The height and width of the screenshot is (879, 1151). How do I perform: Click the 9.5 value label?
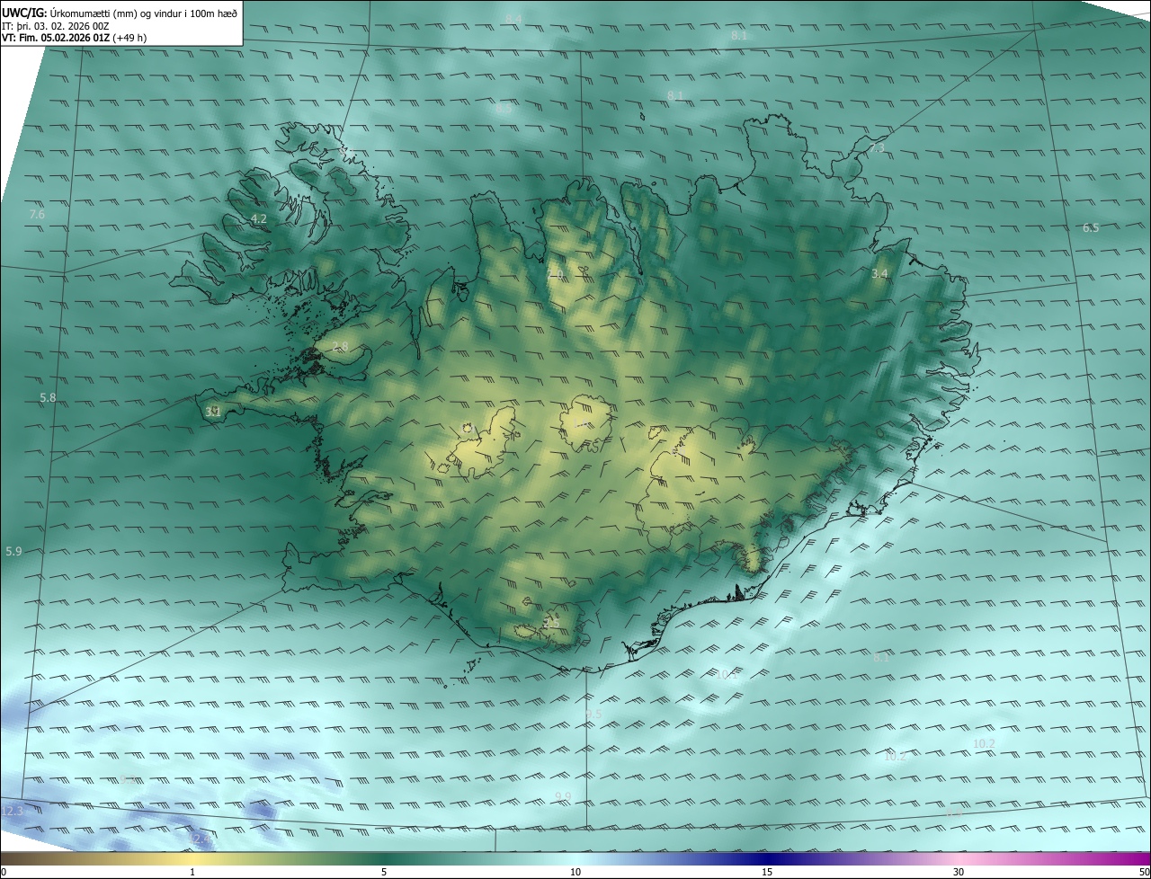[x=593, y=714]
